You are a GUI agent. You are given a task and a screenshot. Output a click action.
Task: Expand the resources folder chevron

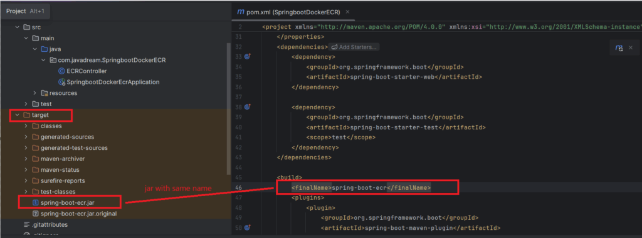[x=35, y=93]
